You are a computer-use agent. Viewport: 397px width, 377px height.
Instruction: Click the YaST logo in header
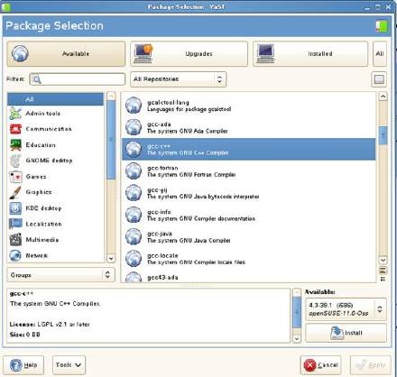pos(381,26)
